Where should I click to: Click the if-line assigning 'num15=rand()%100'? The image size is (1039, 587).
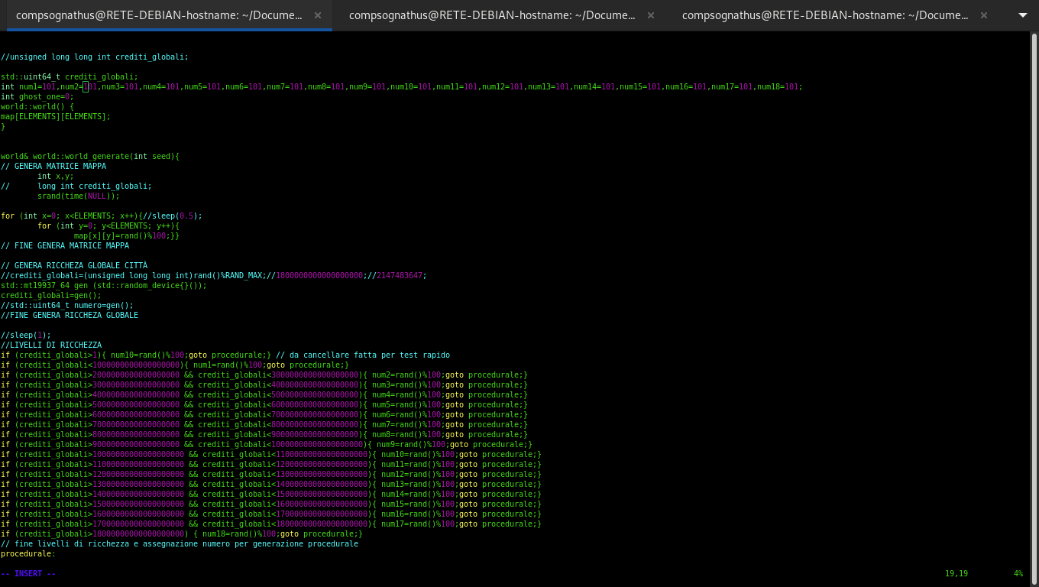point(271,504)
